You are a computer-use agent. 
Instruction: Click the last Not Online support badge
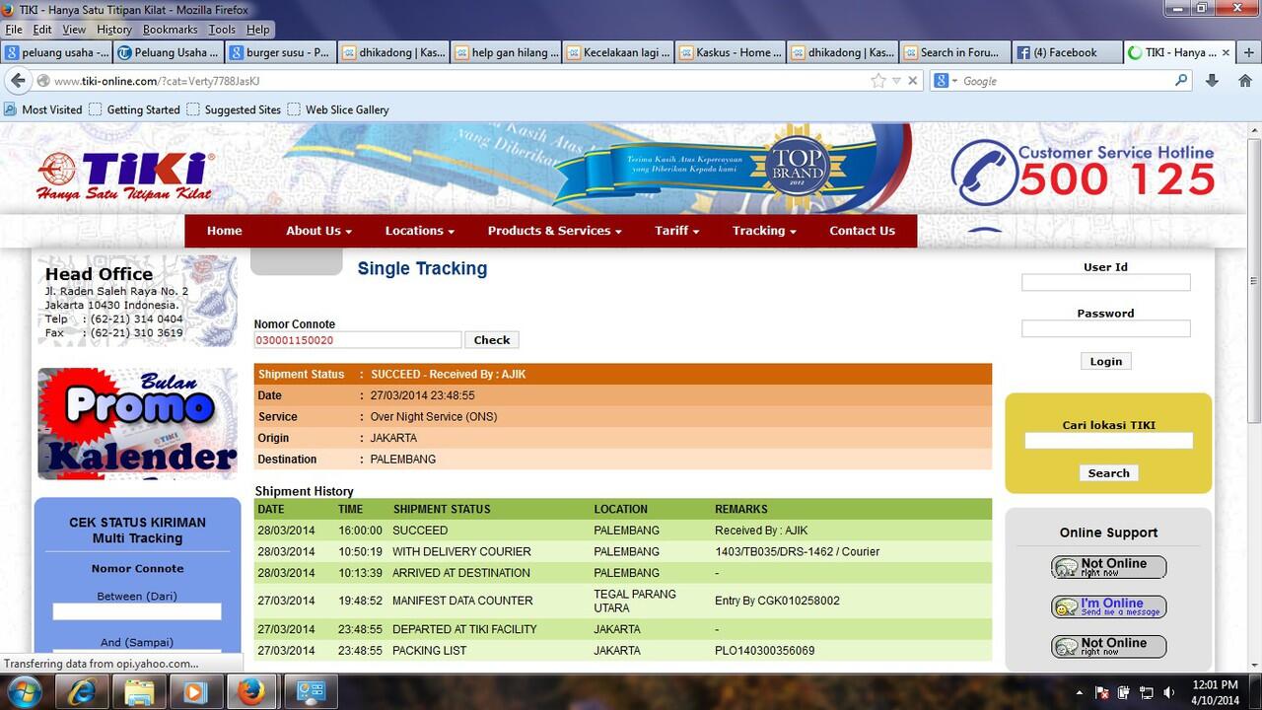click(x=1109, y=646)
